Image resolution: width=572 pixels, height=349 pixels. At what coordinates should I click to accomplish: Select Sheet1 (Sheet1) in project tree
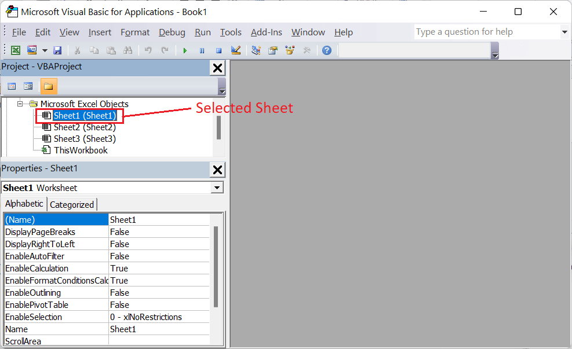tap(85, 116)
